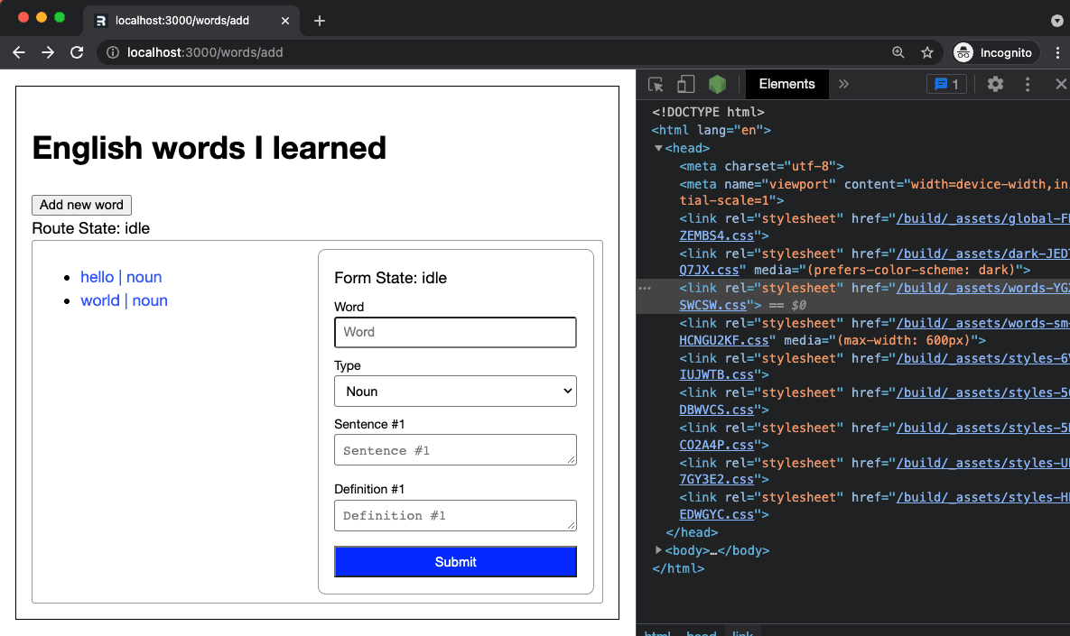This screenshot has height=636, width=1070.
Task: Open the Issues panel via the flag counter
Action: (947, 83)
